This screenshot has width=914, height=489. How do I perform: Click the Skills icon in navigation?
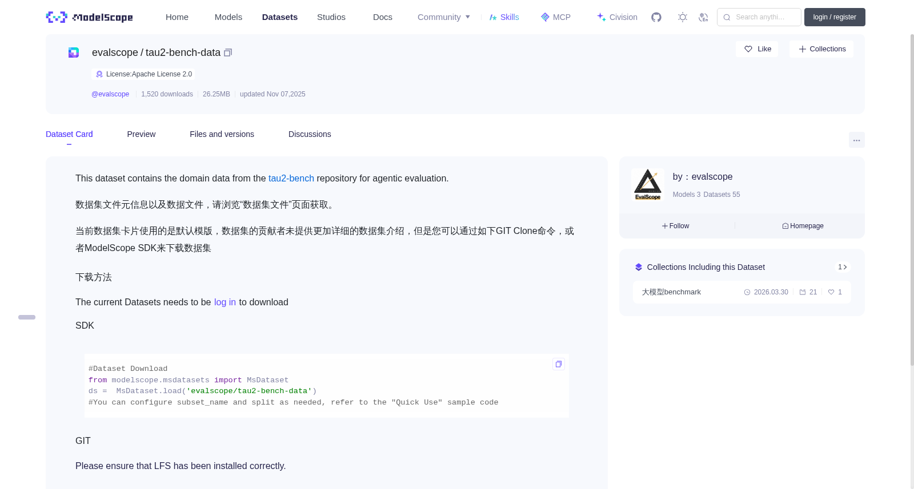click(493, 17)
